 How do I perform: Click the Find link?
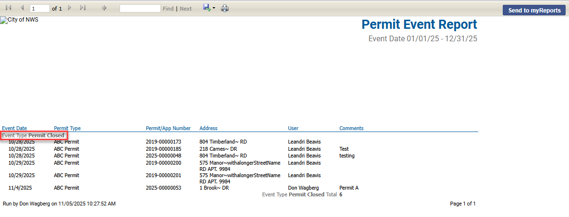point(168,9)
